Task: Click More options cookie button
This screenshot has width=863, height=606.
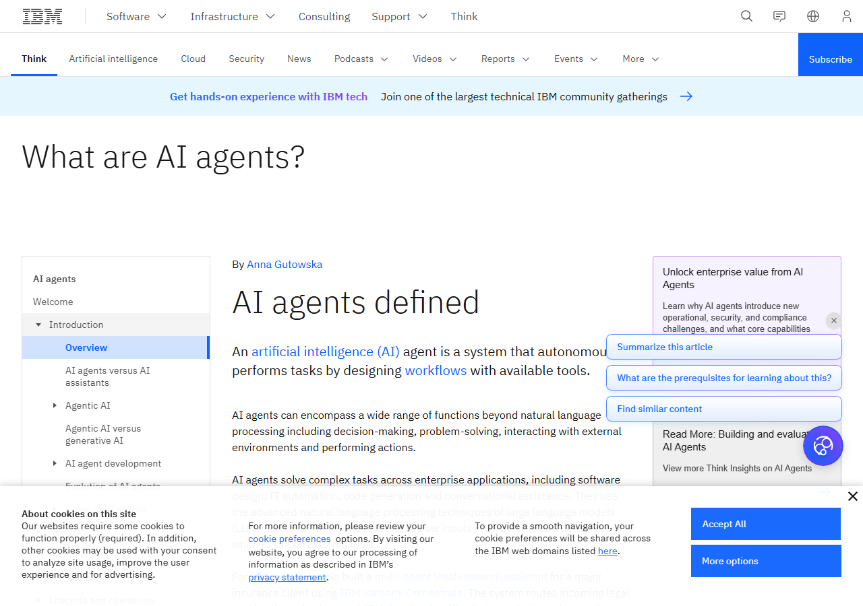Action: 766,561
